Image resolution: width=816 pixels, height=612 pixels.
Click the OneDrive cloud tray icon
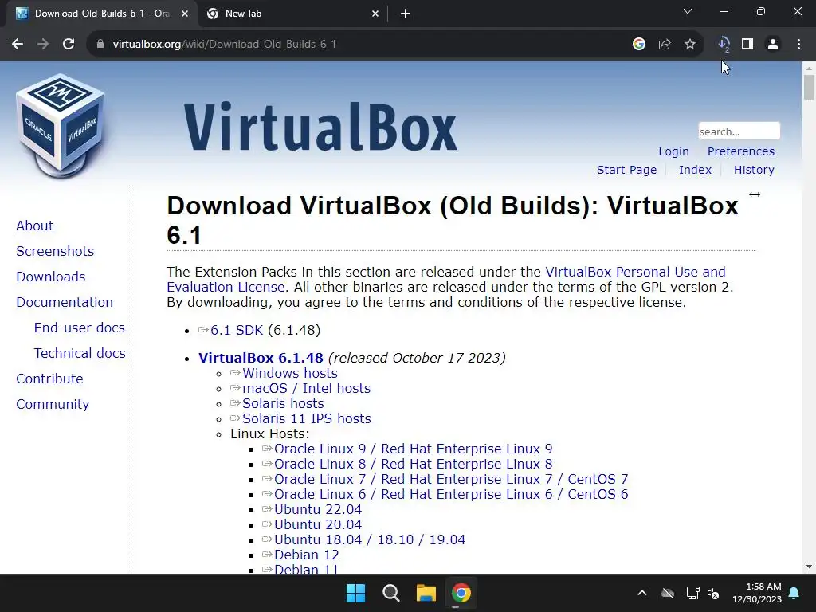(668, 593)
